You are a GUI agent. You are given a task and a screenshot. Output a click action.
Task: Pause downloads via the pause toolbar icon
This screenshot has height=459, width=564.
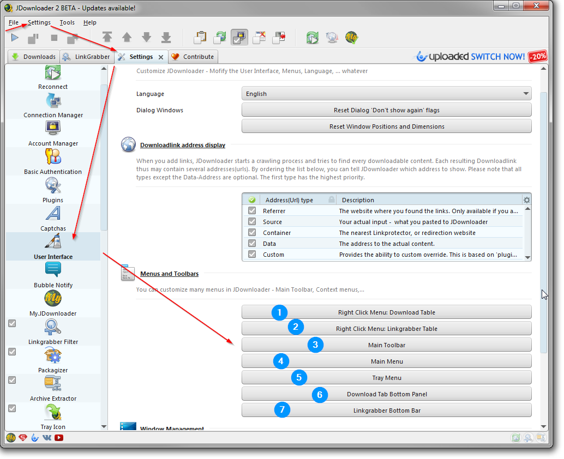(x=33, y=38)
